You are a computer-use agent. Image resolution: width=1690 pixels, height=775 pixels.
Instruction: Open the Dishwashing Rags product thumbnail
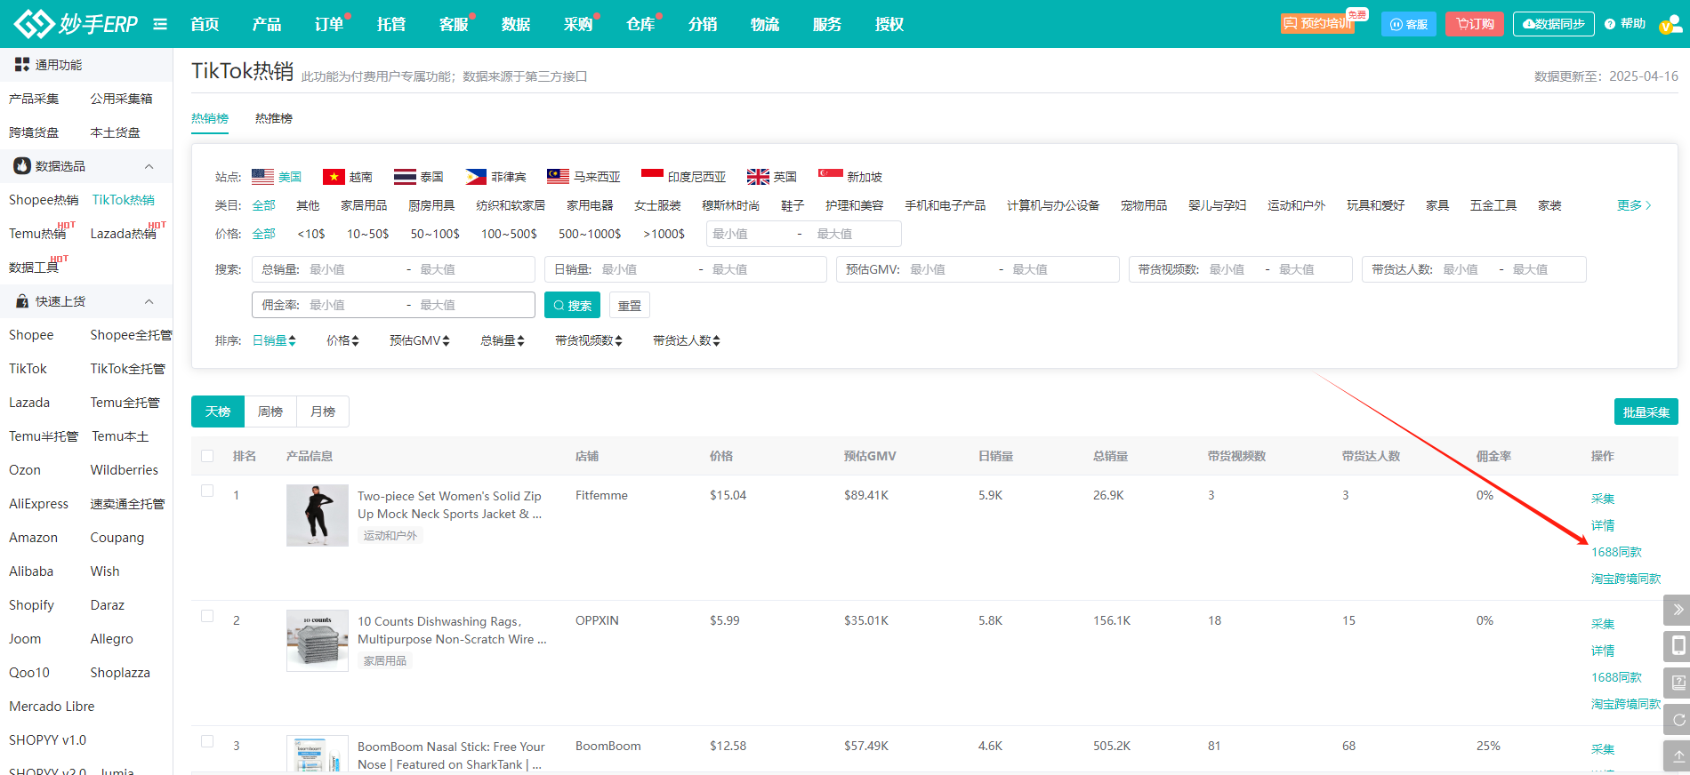click(318, 641)
